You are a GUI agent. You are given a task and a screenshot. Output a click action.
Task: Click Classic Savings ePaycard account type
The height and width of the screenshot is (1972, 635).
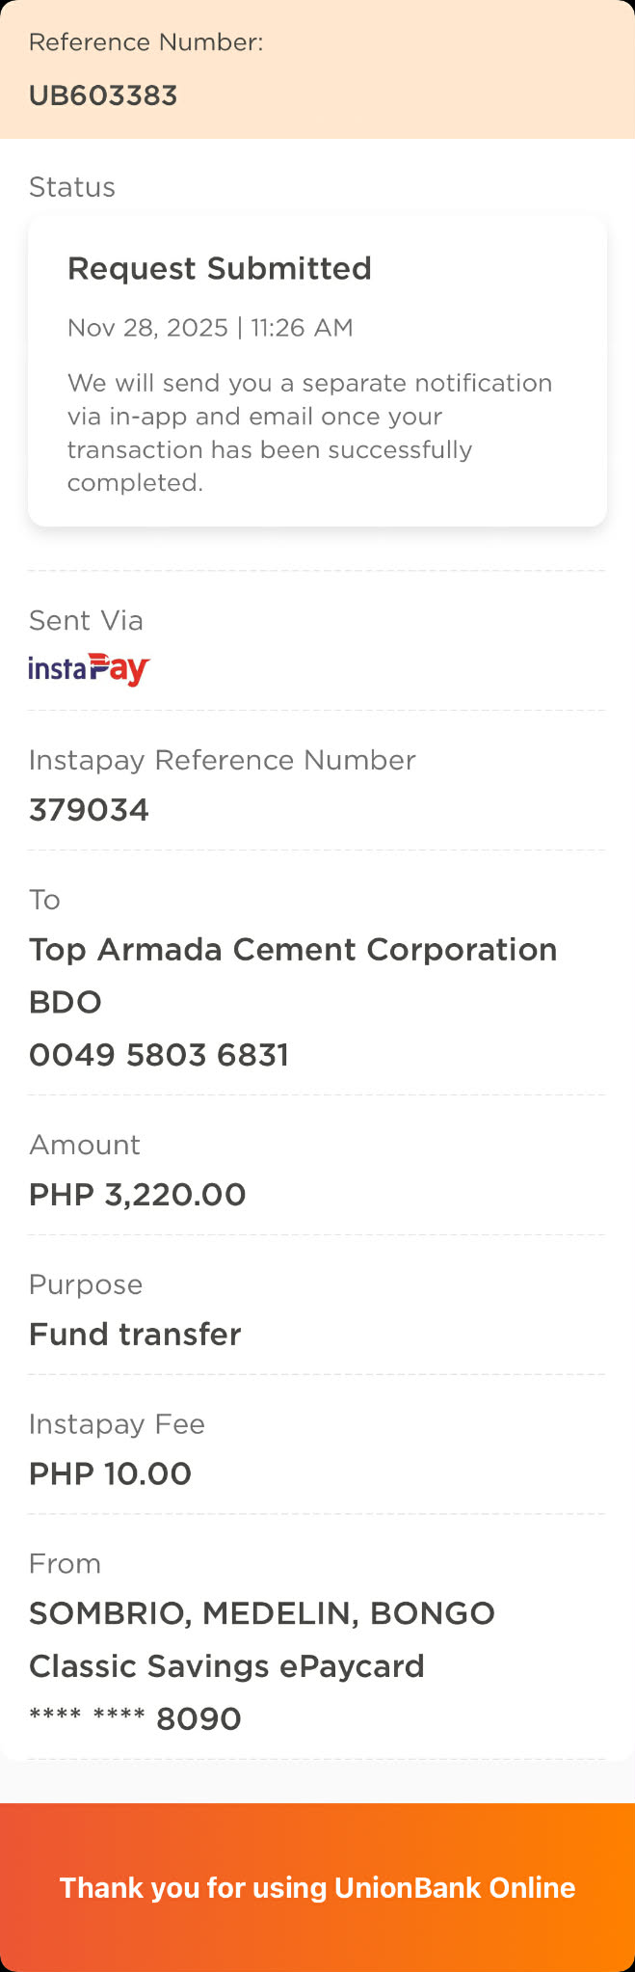point(226,1666)
